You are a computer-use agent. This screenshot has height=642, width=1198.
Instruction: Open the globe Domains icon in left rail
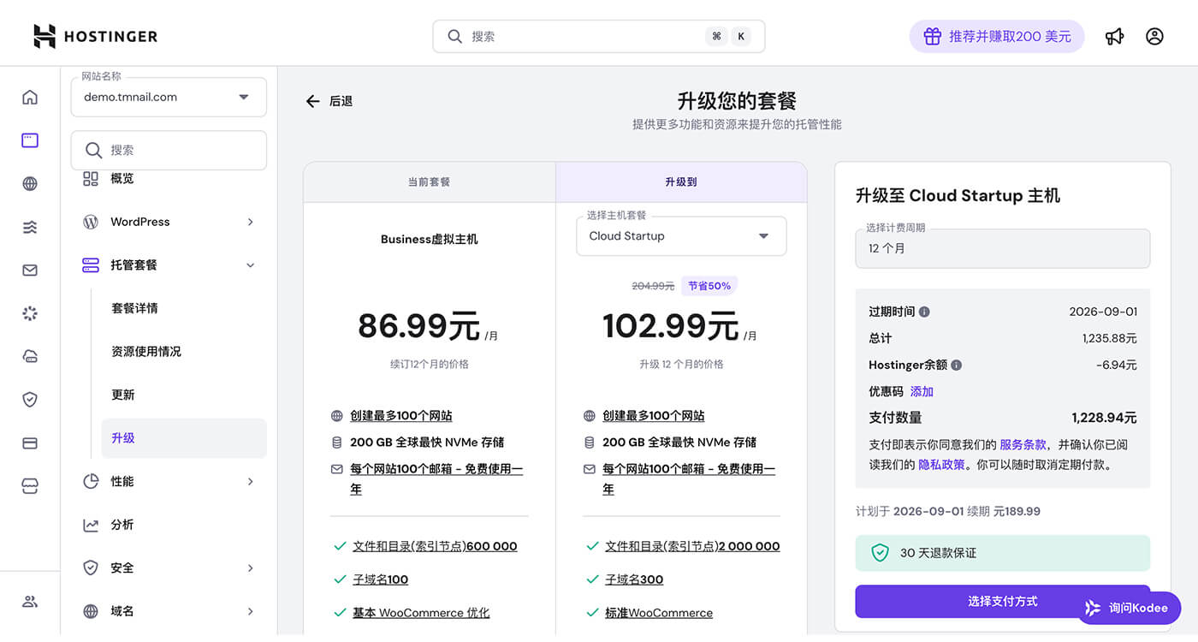pos(30,183)
